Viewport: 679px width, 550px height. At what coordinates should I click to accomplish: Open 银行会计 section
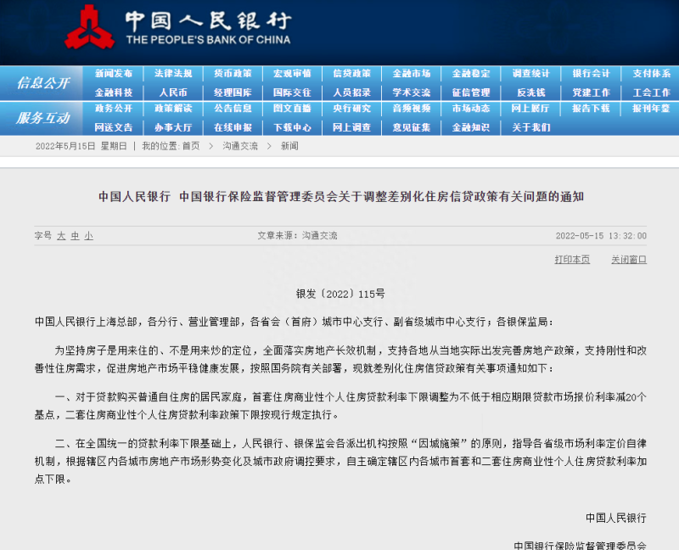click(591, 74)
